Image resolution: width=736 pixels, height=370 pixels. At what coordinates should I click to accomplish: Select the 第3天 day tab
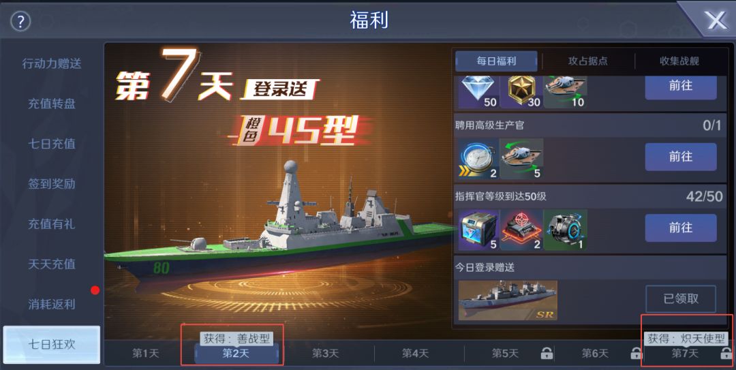pyautogui.click(x=326, y=353)
